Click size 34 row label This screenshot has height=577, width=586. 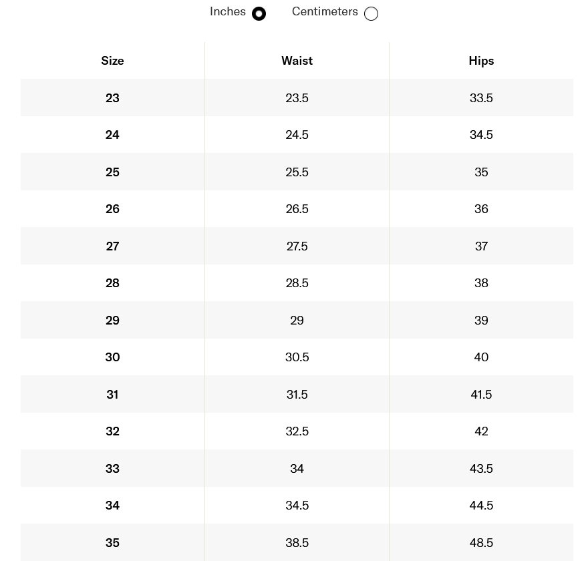tap(112, 506)
